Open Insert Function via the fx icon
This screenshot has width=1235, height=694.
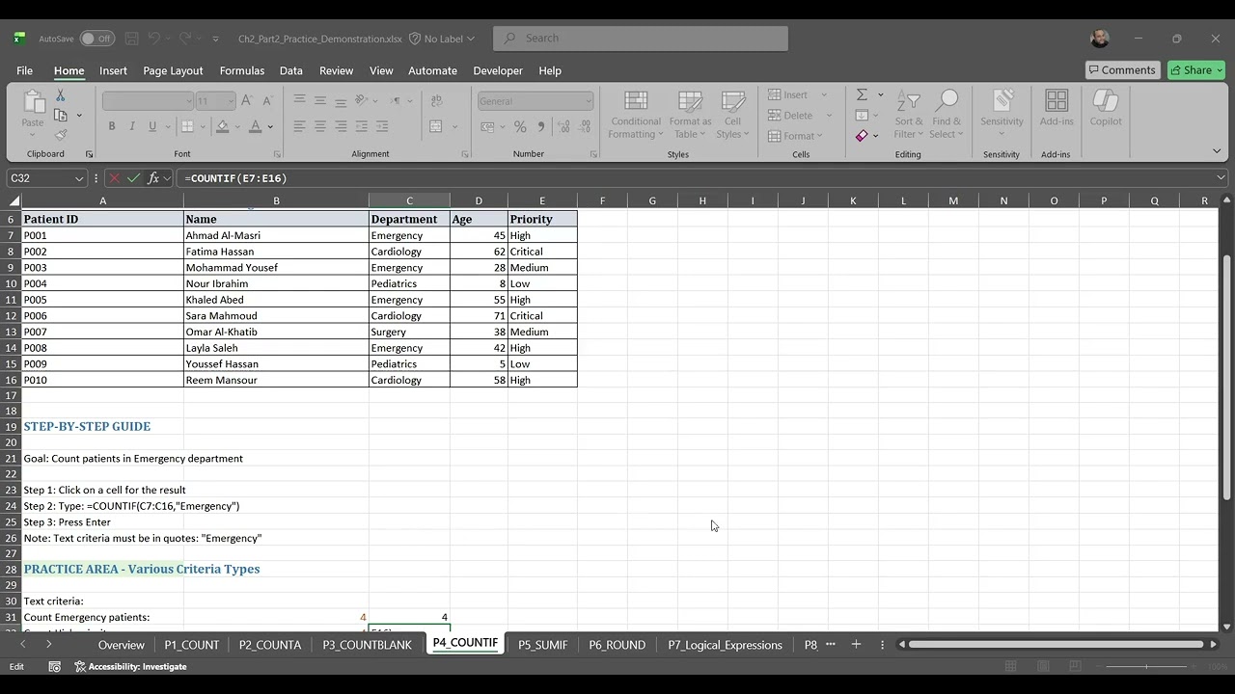point(152,178)
